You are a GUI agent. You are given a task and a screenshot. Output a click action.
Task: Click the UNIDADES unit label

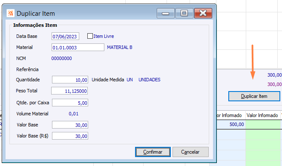tap(149, 80)
